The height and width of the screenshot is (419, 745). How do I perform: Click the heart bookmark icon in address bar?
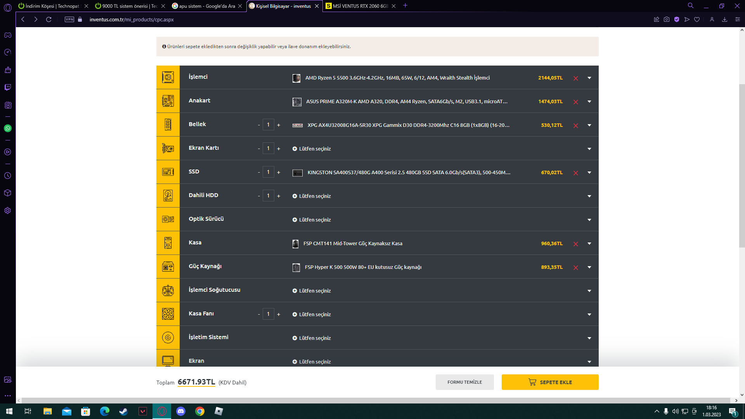pyautogui.click(x=697, y=19)
